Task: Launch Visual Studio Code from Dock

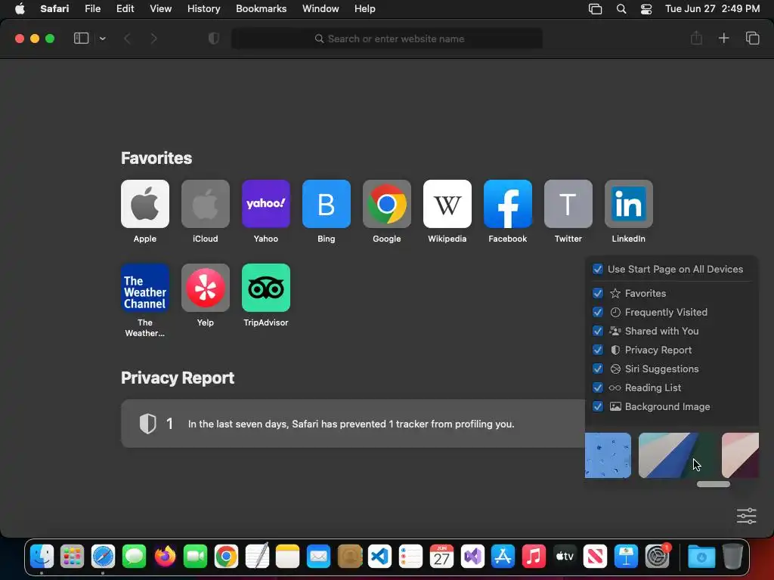Action: [379, 557]
